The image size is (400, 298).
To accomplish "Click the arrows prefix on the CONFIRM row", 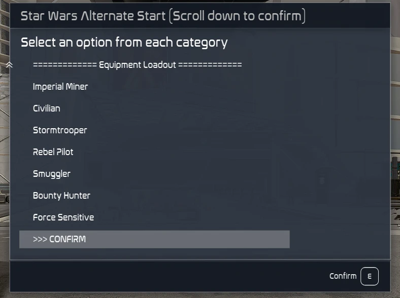I will 40,239.
